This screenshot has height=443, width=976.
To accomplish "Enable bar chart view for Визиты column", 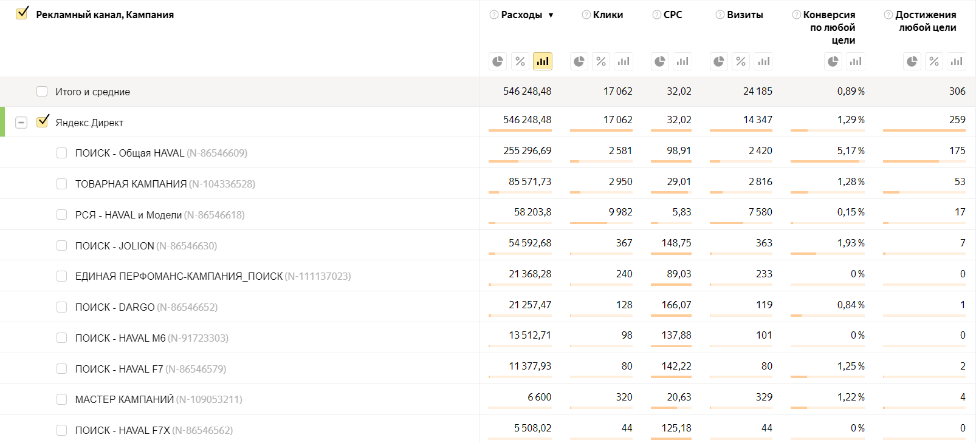I will [x=764, y=61].
